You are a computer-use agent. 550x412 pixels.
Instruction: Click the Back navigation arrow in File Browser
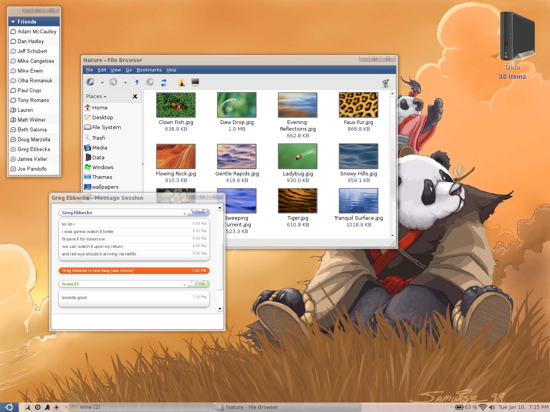pos(90,82)
